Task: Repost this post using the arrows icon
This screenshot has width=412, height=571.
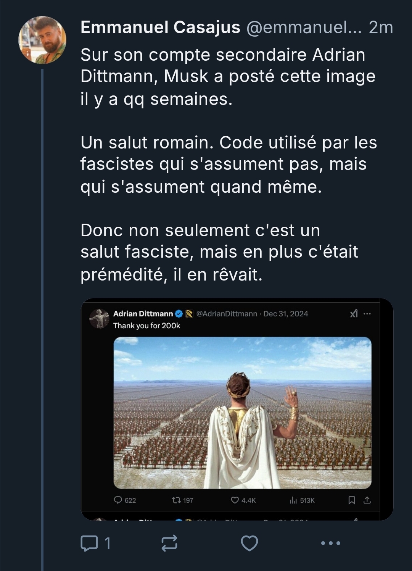Action: 169,543
